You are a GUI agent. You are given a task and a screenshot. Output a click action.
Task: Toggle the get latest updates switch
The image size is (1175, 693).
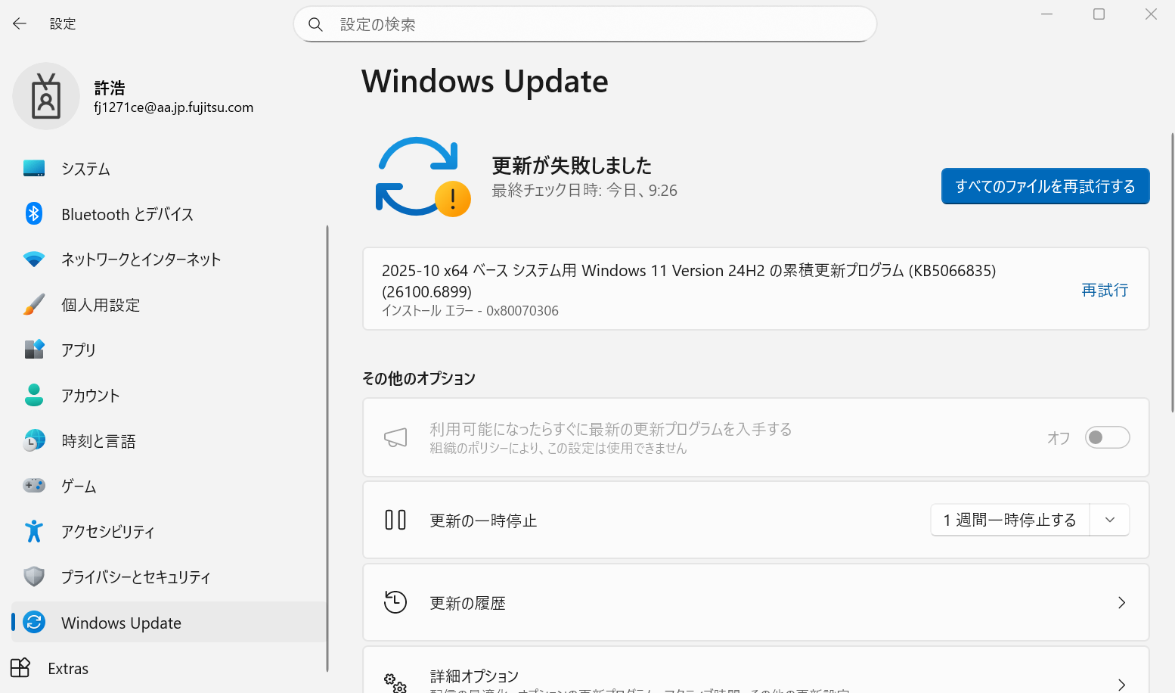point(1107,437)
